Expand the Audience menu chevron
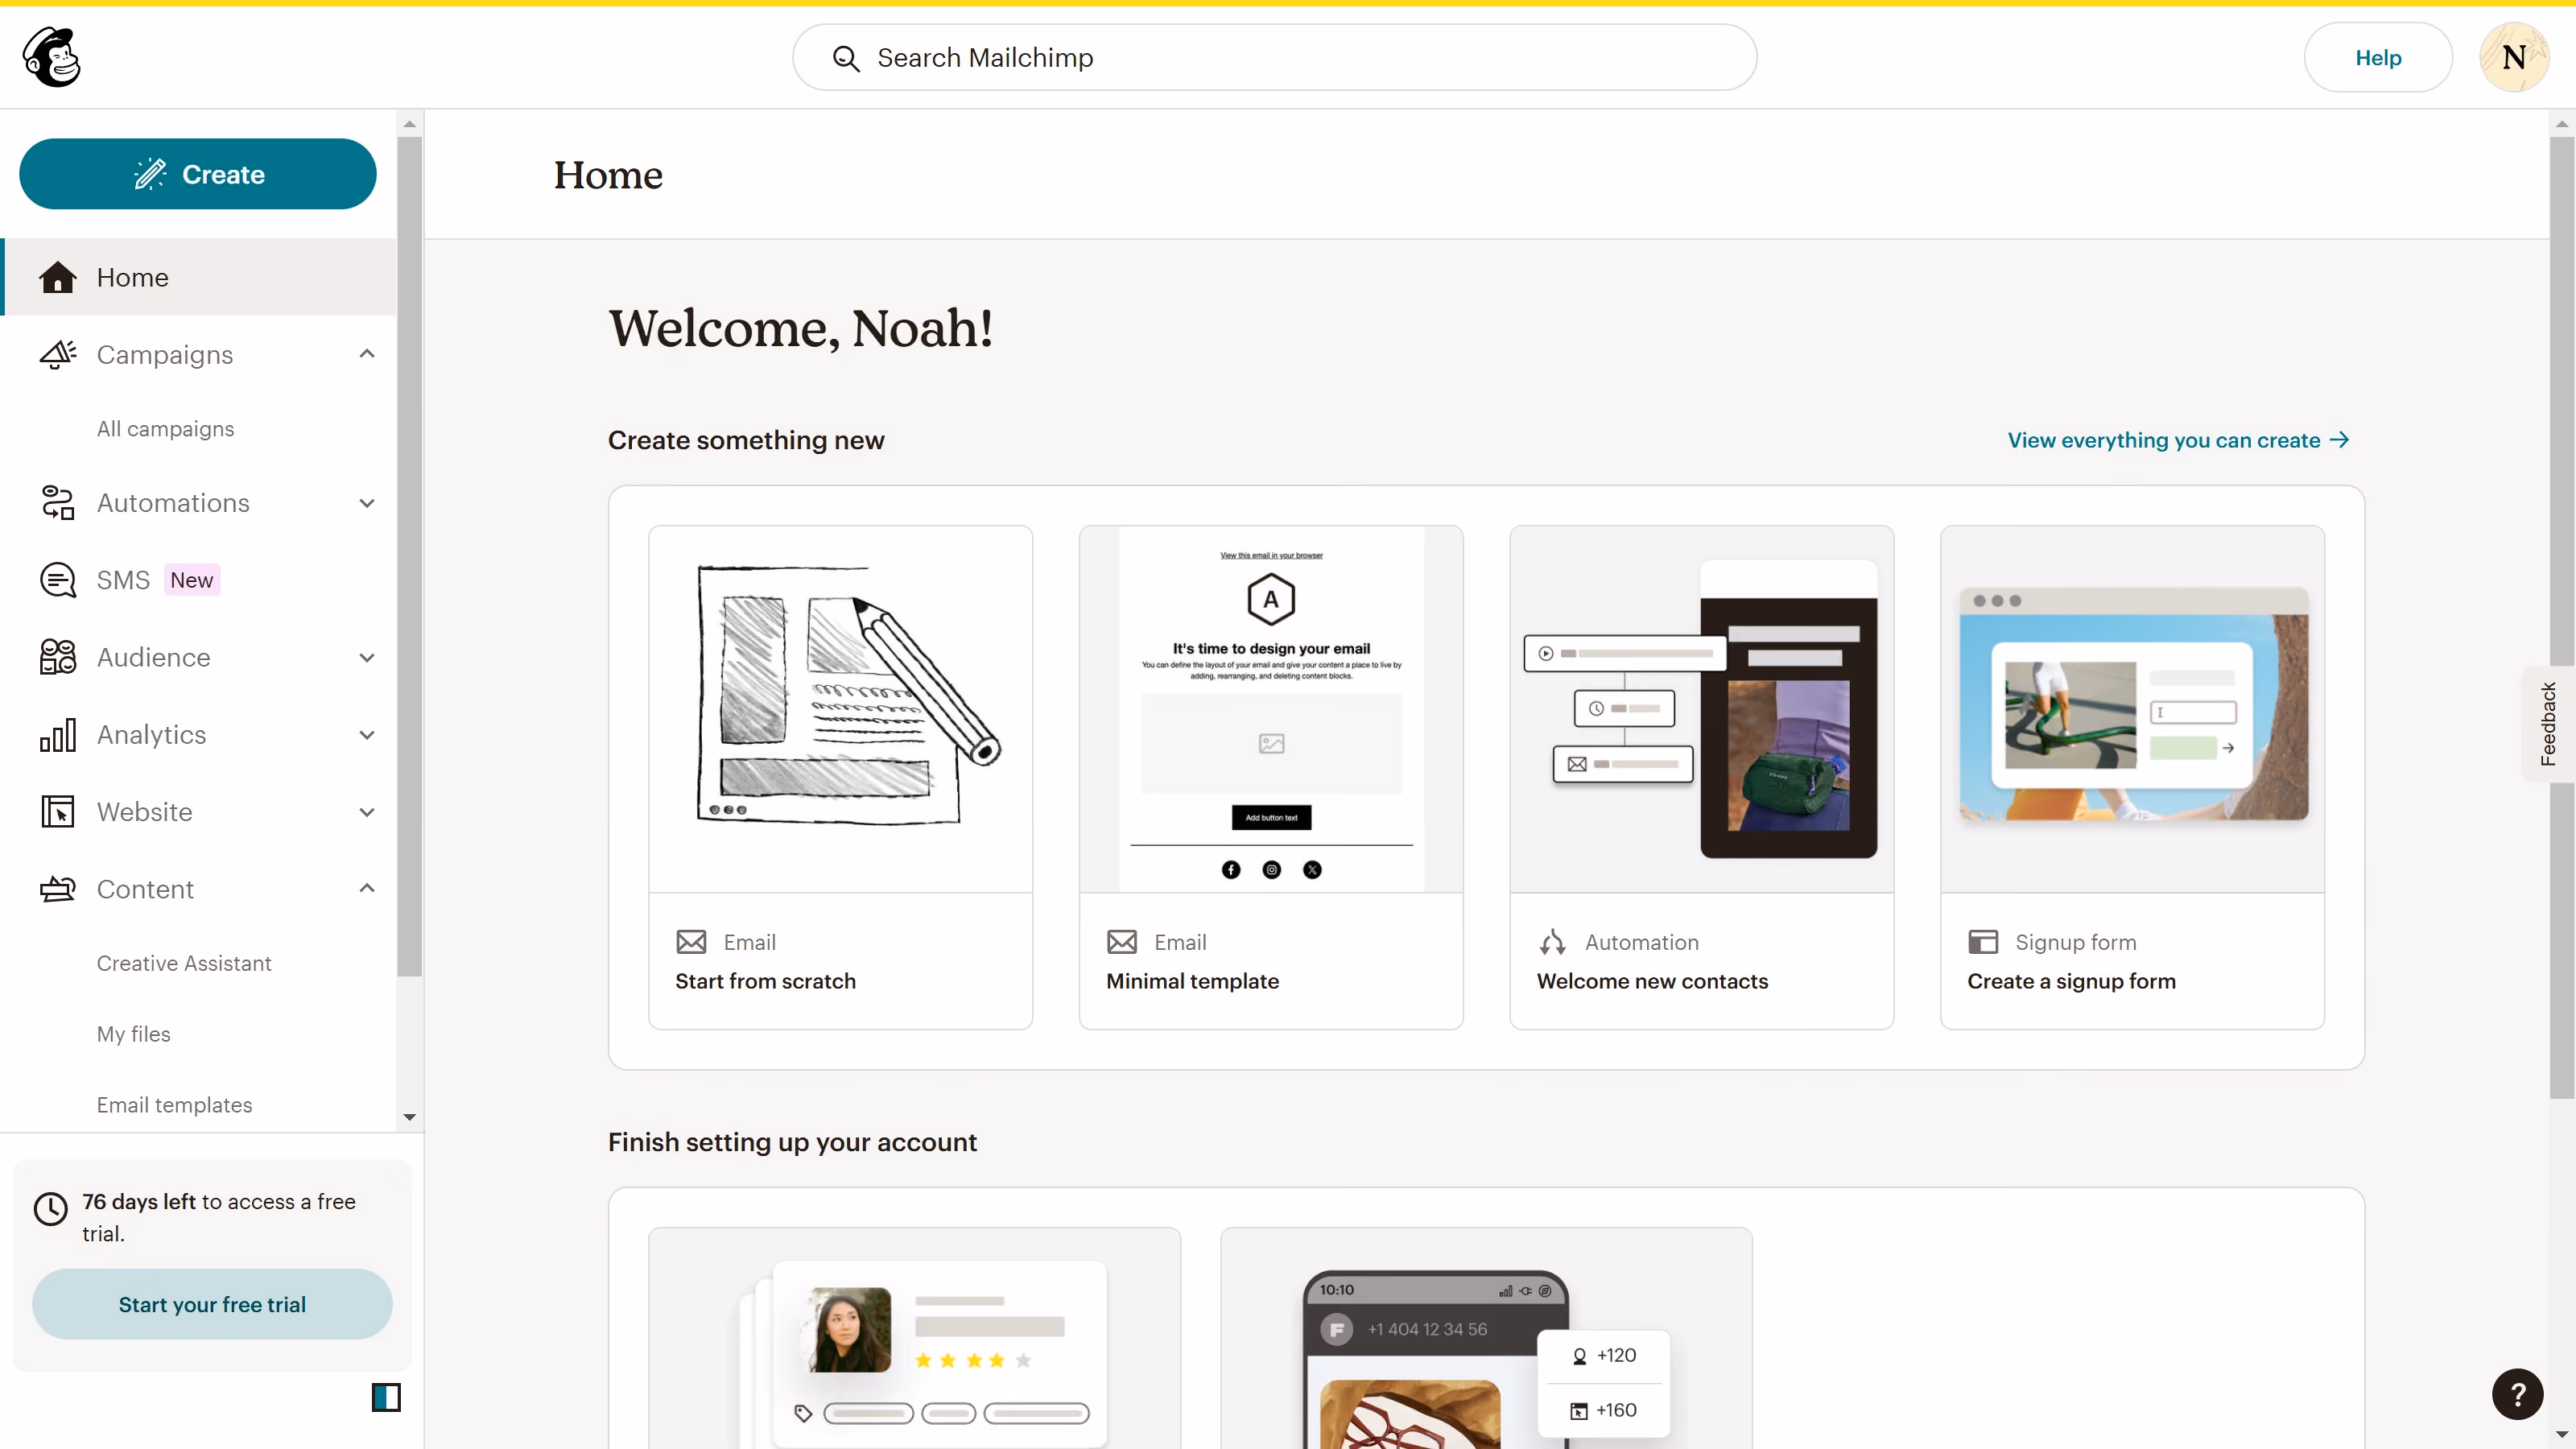2576x1449 pixels. click(x=367, y=658)
